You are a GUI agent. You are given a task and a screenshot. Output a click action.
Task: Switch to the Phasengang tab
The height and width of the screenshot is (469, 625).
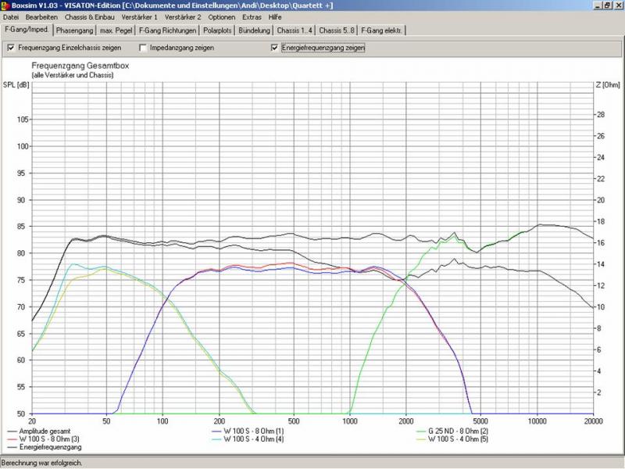77,30
